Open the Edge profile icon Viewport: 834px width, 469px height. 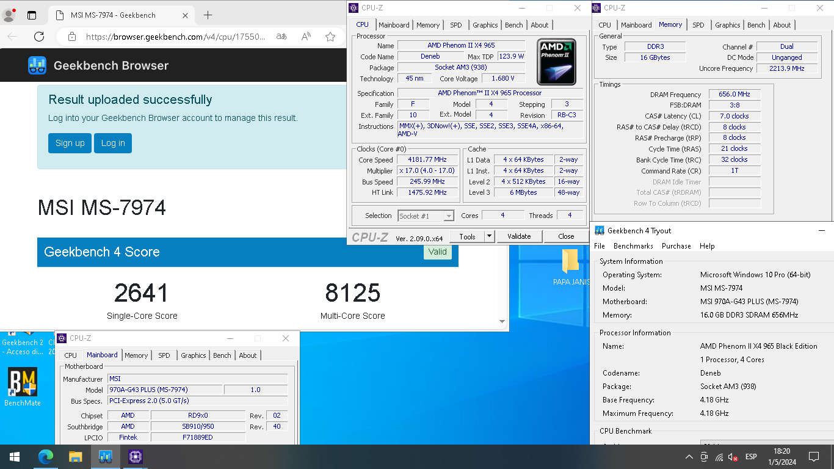[9, 15]
